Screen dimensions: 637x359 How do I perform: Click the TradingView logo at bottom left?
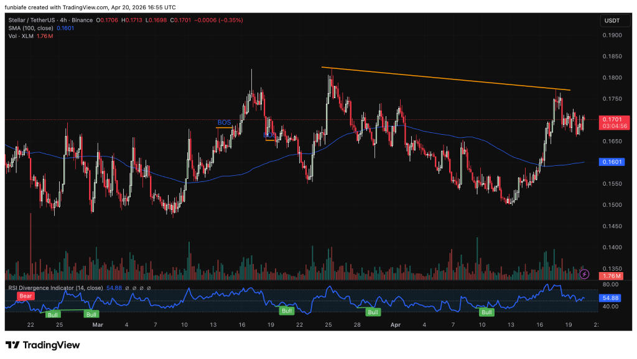tap(43, 345)
